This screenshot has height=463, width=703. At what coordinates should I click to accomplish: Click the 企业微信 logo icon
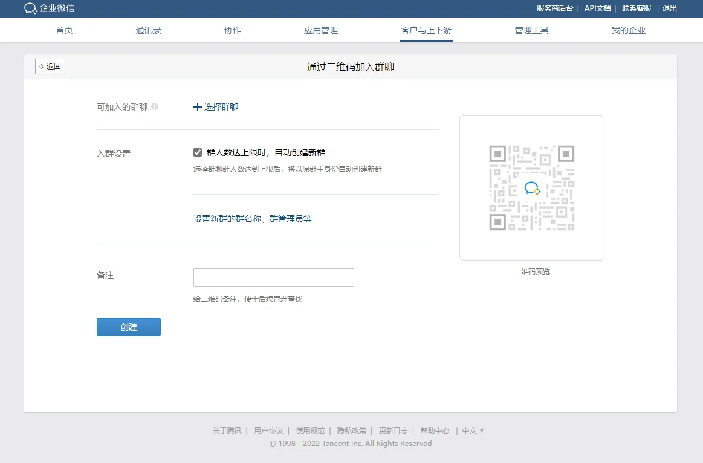[30, 8]
